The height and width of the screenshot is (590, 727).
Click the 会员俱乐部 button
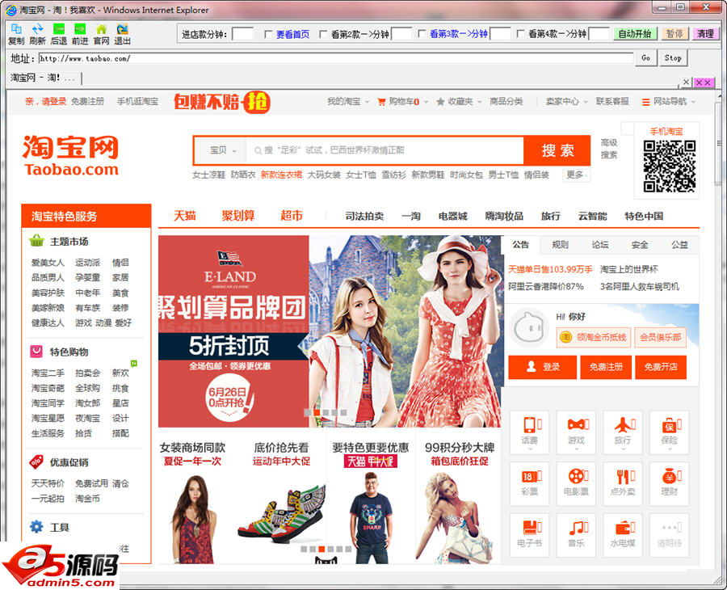pyautogui.click(x=660, y=337)
